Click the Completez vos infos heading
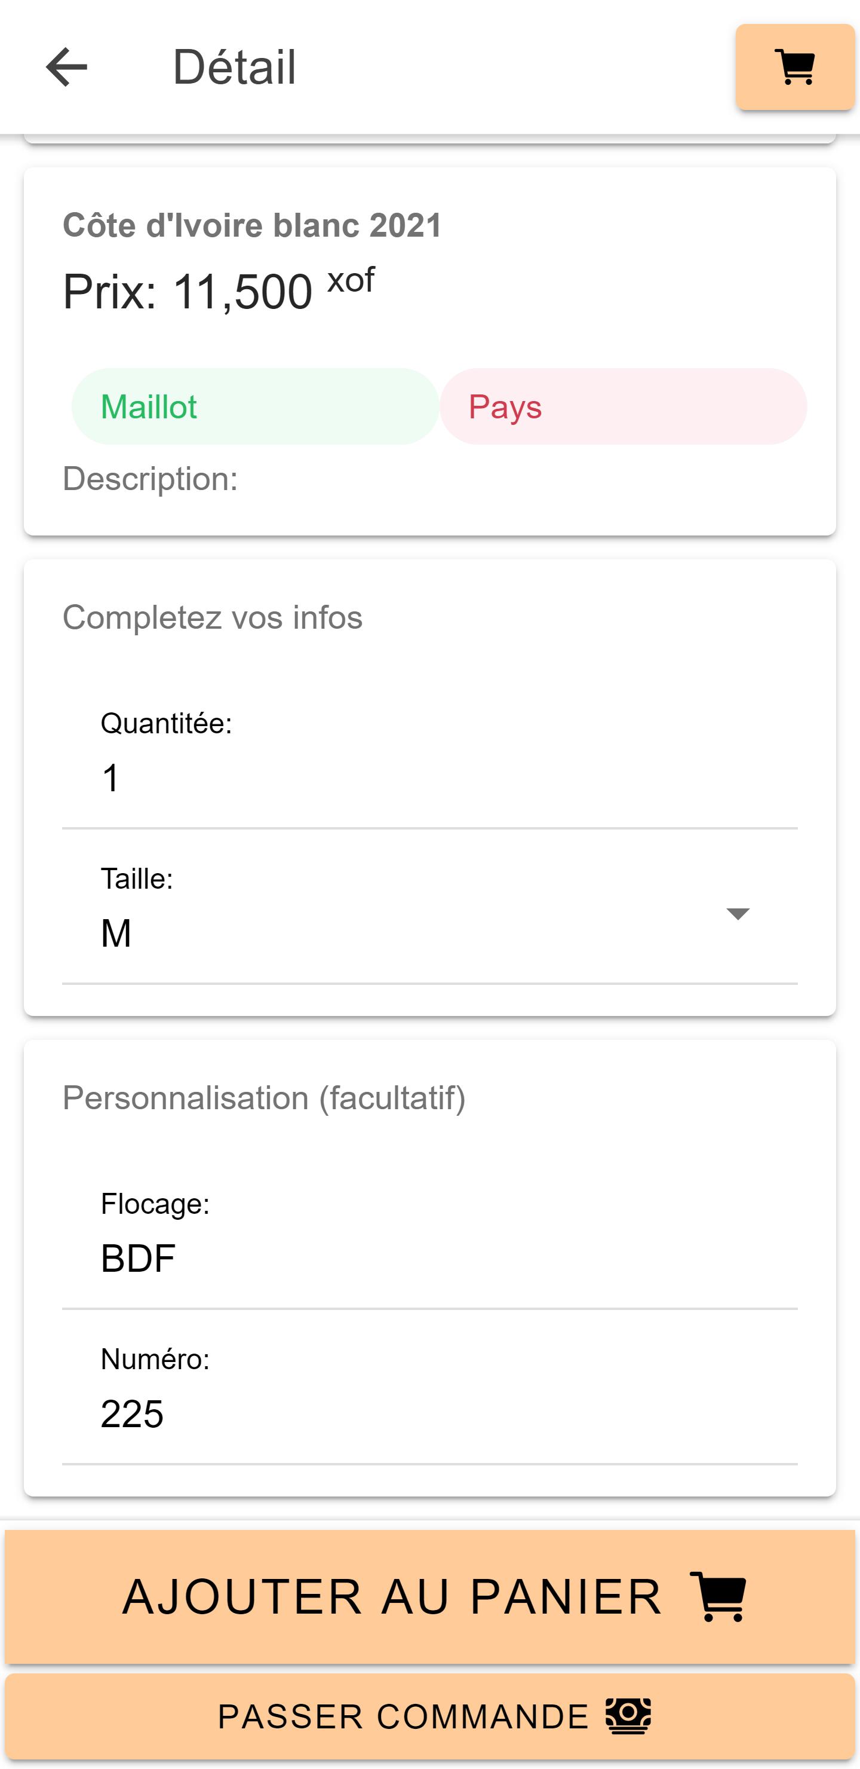860x1769 pixels. [x=212, y=617]
